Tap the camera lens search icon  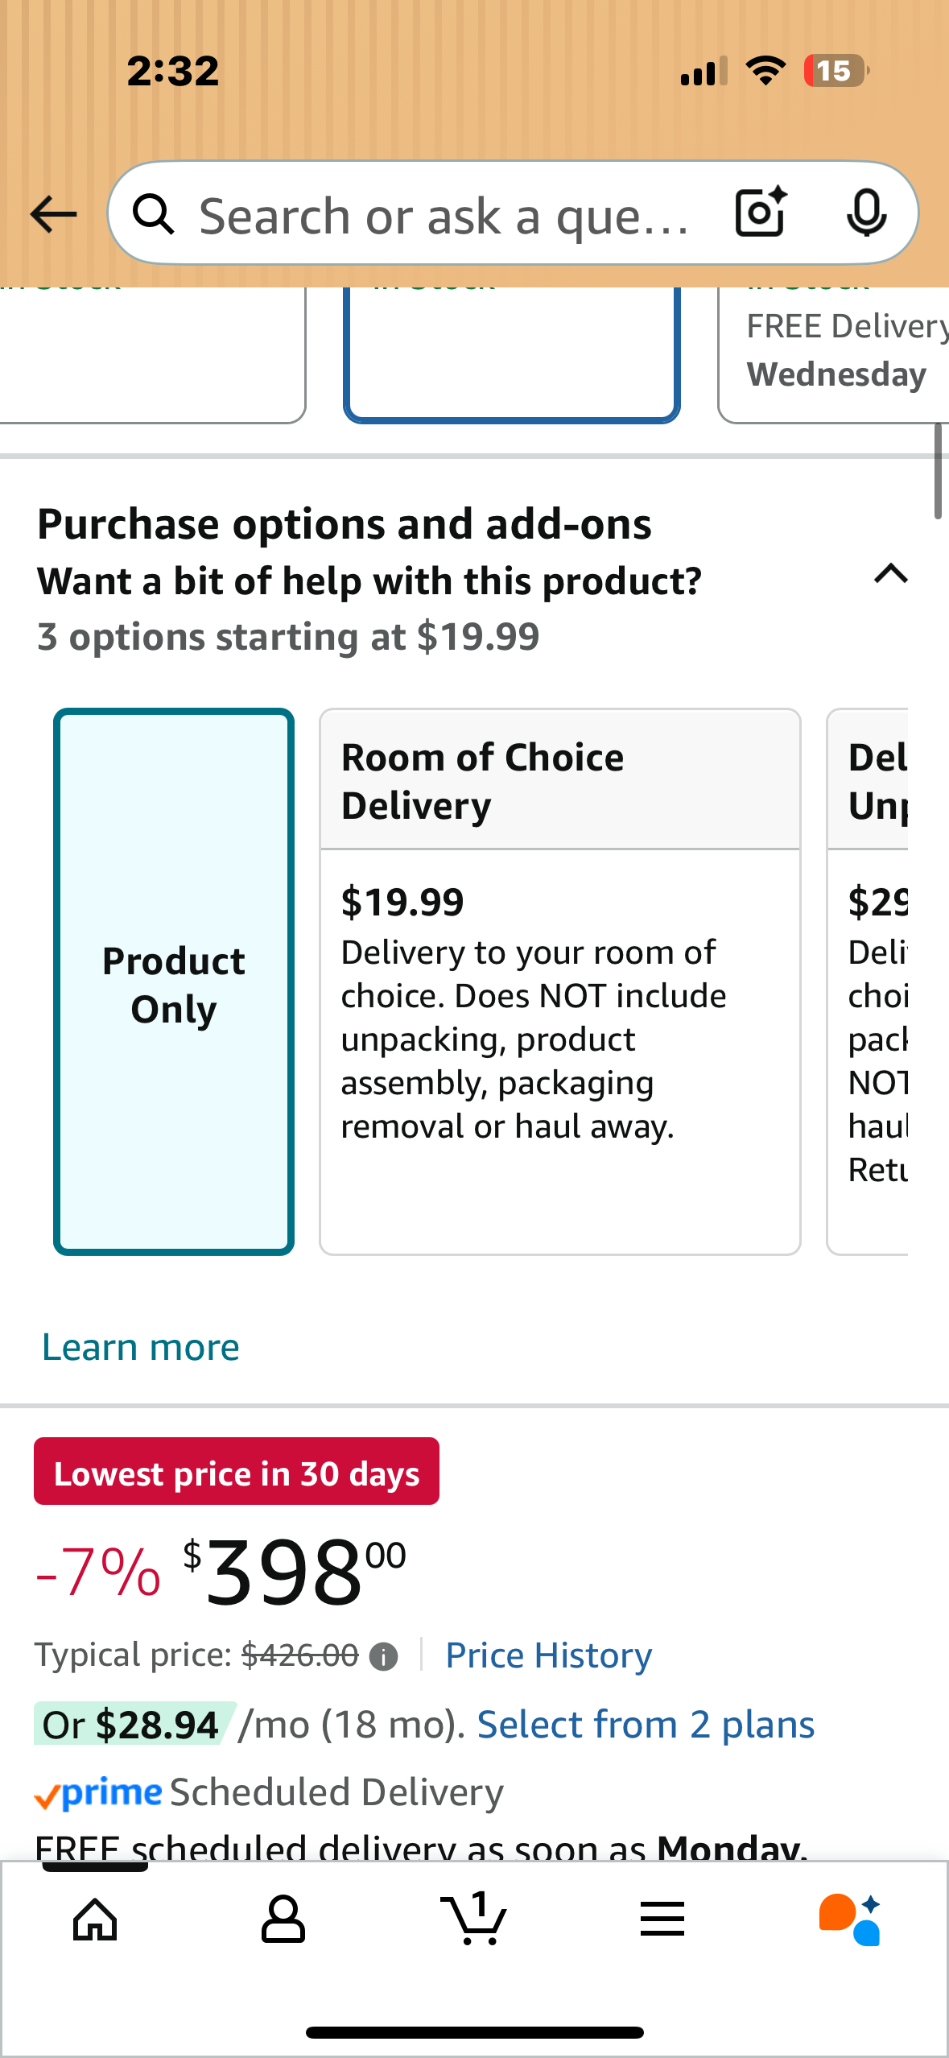[761, 213]
